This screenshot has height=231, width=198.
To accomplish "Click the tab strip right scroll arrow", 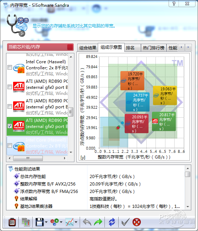I will point(188,47).
